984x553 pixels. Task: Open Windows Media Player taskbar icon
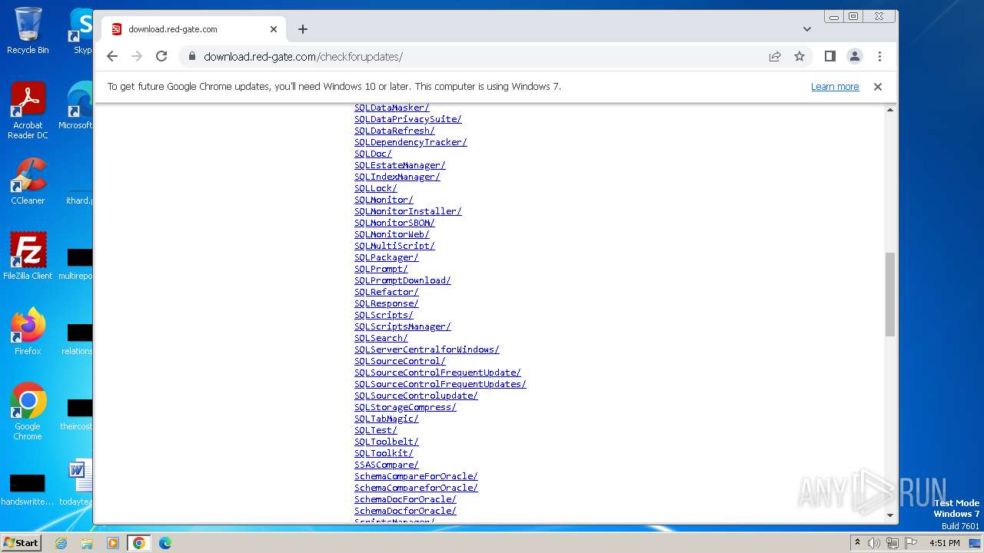pos(113,543)
